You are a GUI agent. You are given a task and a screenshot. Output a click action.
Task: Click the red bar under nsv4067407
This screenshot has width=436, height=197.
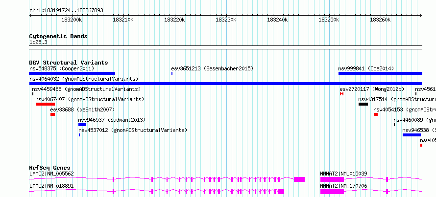[x=46, y=104]
